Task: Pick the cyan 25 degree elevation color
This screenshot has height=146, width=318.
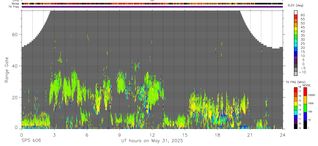Action: pyautogui.click(x=296, y=45)
